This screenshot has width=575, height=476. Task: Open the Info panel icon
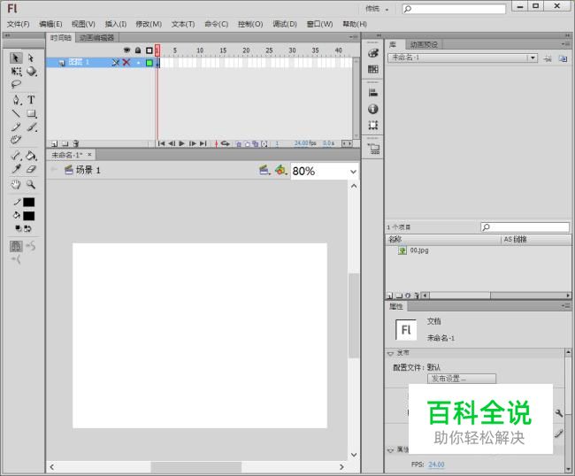[x=373, y=109]
